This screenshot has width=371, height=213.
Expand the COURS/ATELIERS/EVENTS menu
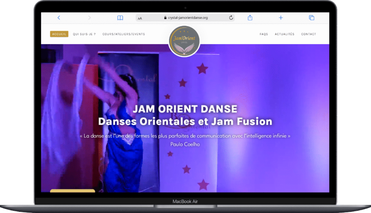click(x=124, y=34)
